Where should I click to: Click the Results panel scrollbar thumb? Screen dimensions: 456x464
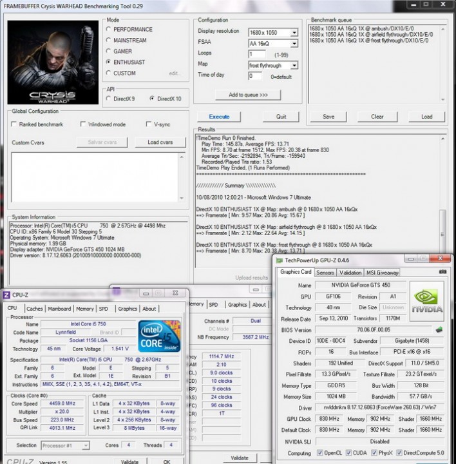[442, 234]
